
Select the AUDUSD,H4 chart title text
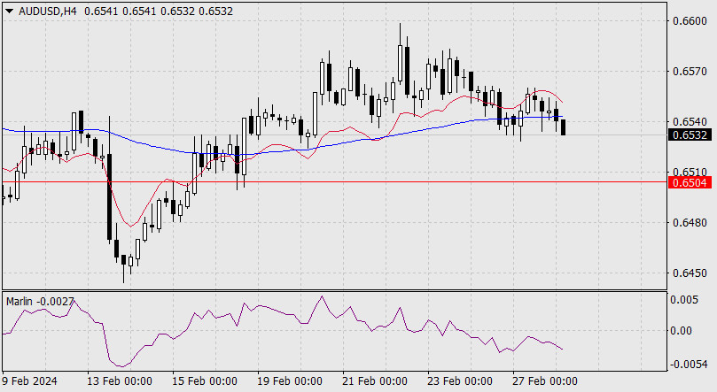pyautogui.click(x=48, y=12)
